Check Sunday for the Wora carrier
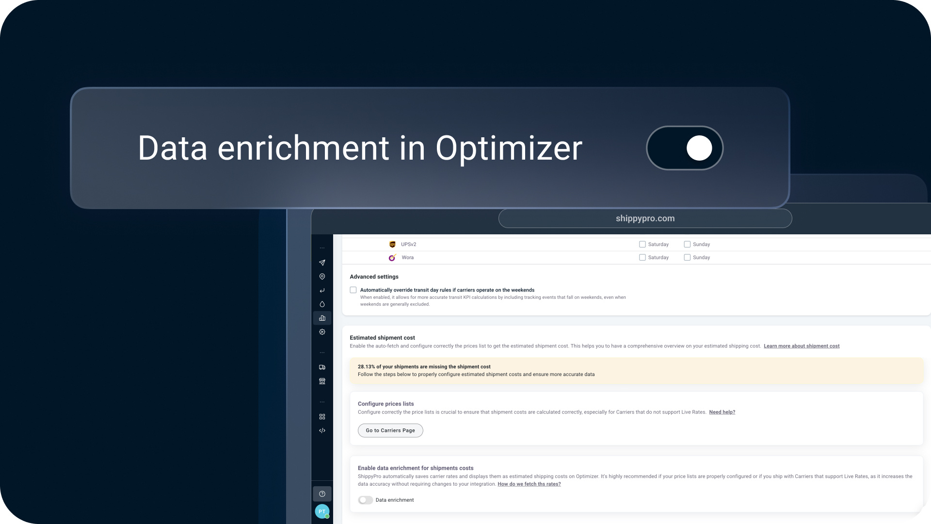Screen dimensions: 931x524 coord(687,258)
